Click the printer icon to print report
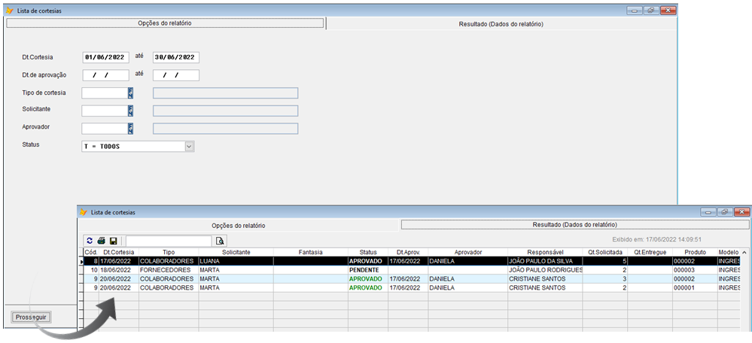 click(101, 241)
